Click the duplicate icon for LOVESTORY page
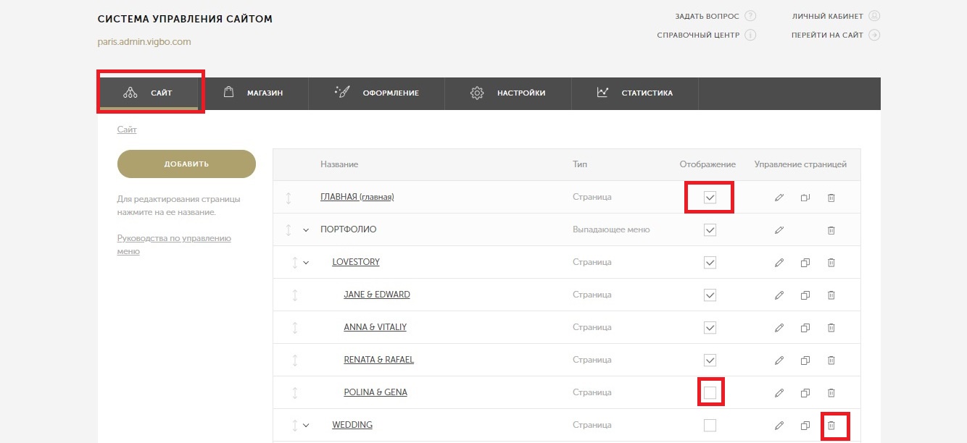Viewport: 967px width, 443px height. 805,263
